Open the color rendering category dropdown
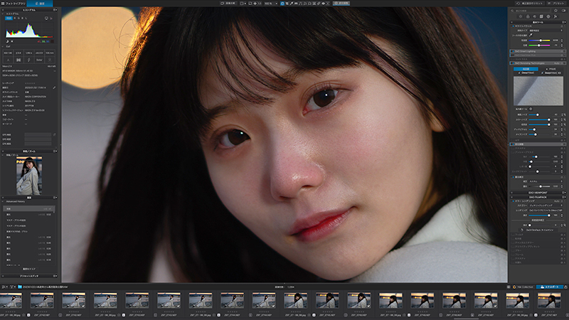Viewport: 569px width, 320px height. point(546,206)
